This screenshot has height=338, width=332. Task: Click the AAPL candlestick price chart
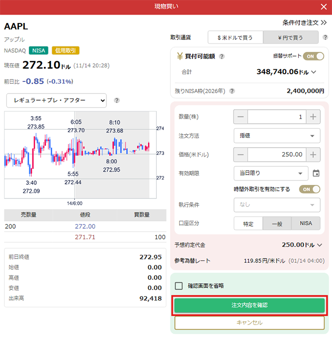(x=80, y=155)
